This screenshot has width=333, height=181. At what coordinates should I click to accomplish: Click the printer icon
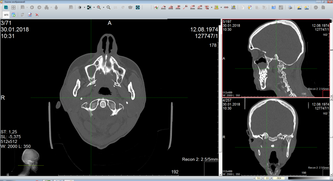point(290,7)
